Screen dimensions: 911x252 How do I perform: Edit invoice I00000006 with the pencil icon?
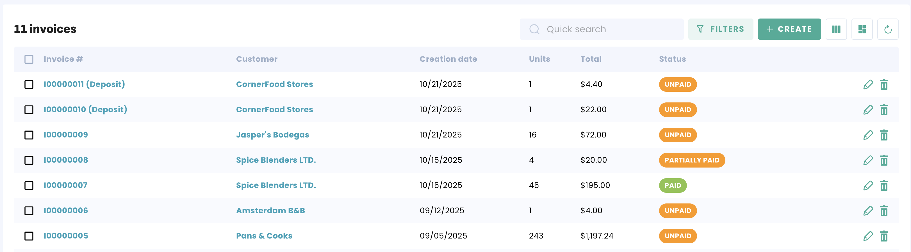(x=868, y=211)
